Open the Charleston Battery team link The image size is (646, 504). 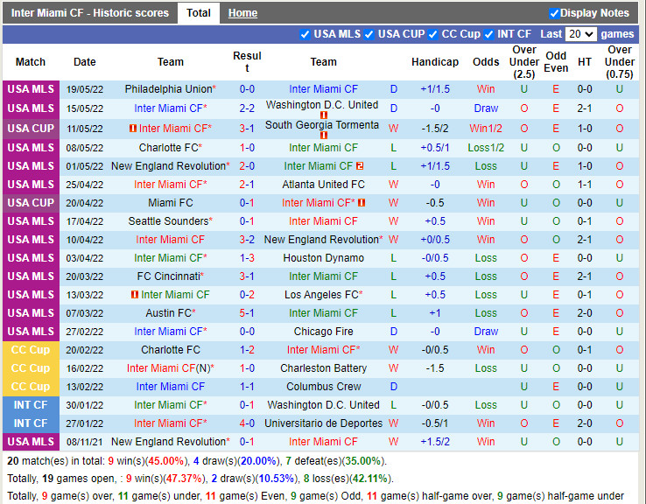click(323, 368)
